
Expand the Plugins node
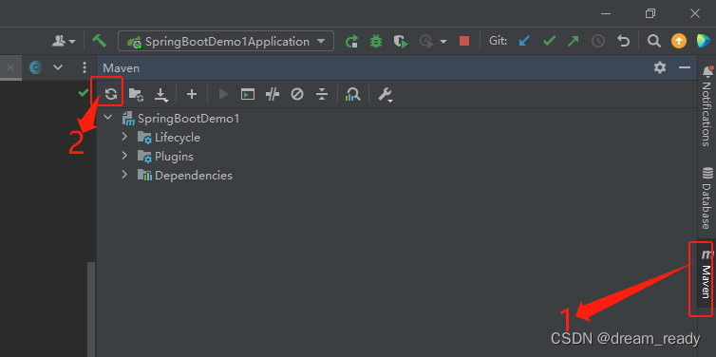click(124, 156)
